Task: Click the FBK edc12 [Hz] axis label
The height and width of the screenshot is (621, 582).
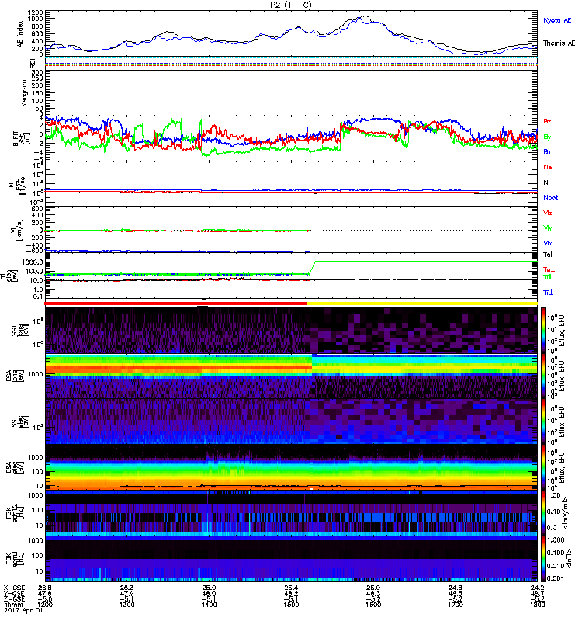Action: (x=13, y=513)
